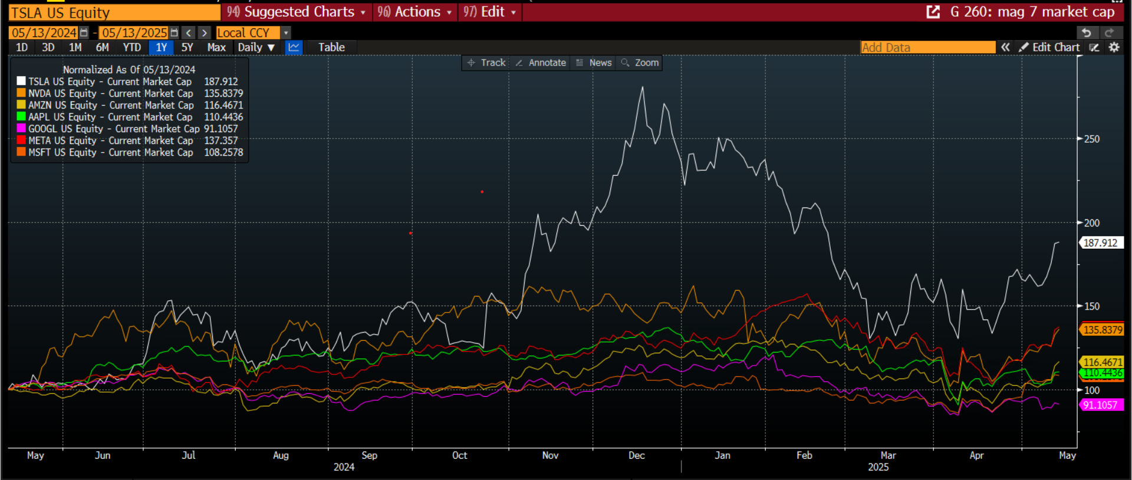Image resolution: width=1132 pixels, height=480 pixels.
Task: Open the Daily periodicity dropdown
Action: tap(256, 47)
